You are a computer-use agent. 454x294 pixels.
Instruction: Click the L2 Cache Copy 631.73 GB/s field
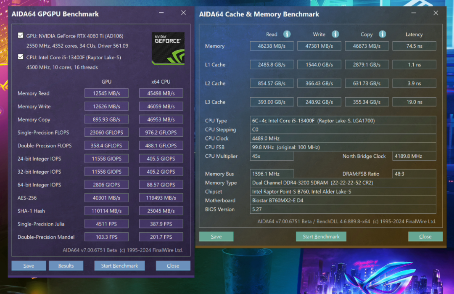pos(367,83)
